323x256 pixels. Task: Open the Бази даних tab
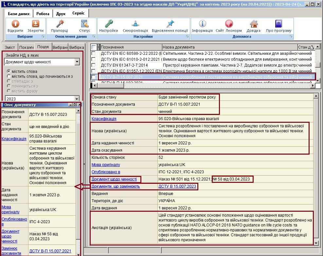pyautogui.click(x=19, y=14)
